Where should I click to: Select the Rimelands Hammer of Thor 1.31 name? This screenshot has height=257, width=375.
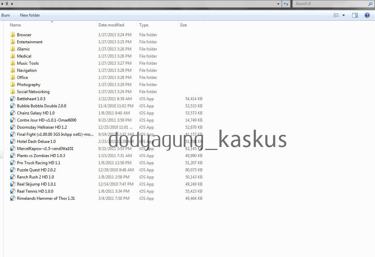[46, 198]
